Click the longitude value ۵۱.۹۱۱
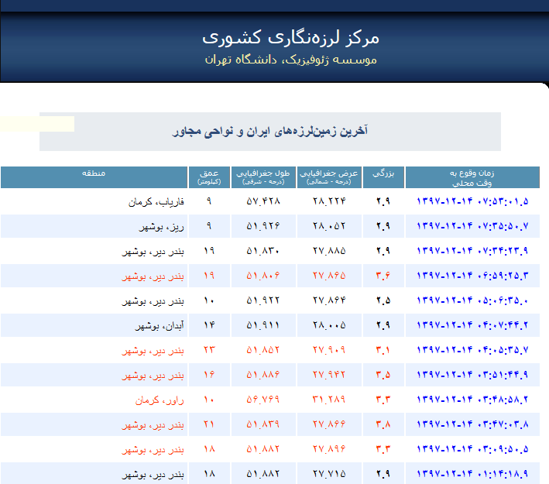This screenshot has height=484, width=549. 263,325
